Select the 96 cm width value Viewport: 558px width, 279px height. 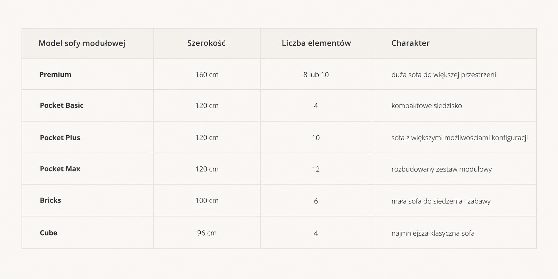tap(207, 233)
